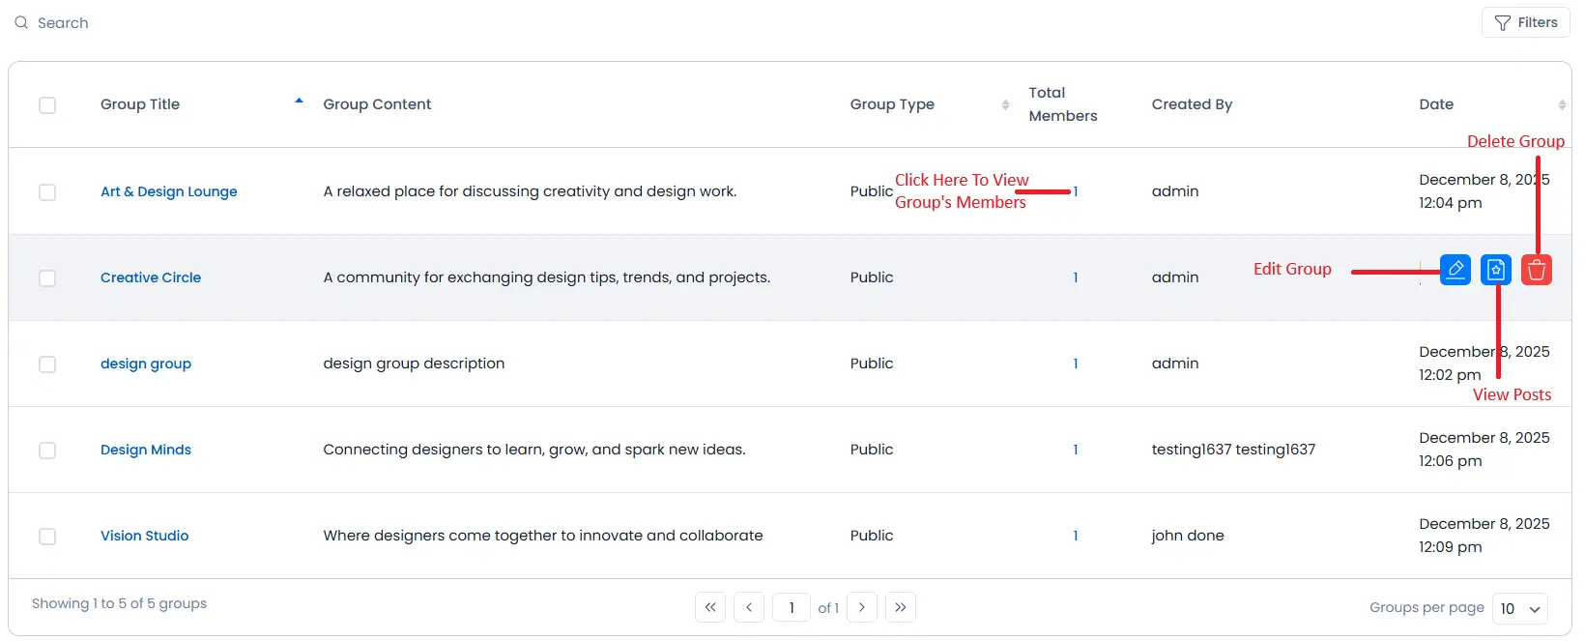The image size is (1585, 641).
Task: Open the Design Minds group link
Action: click(x=146, y=450)
